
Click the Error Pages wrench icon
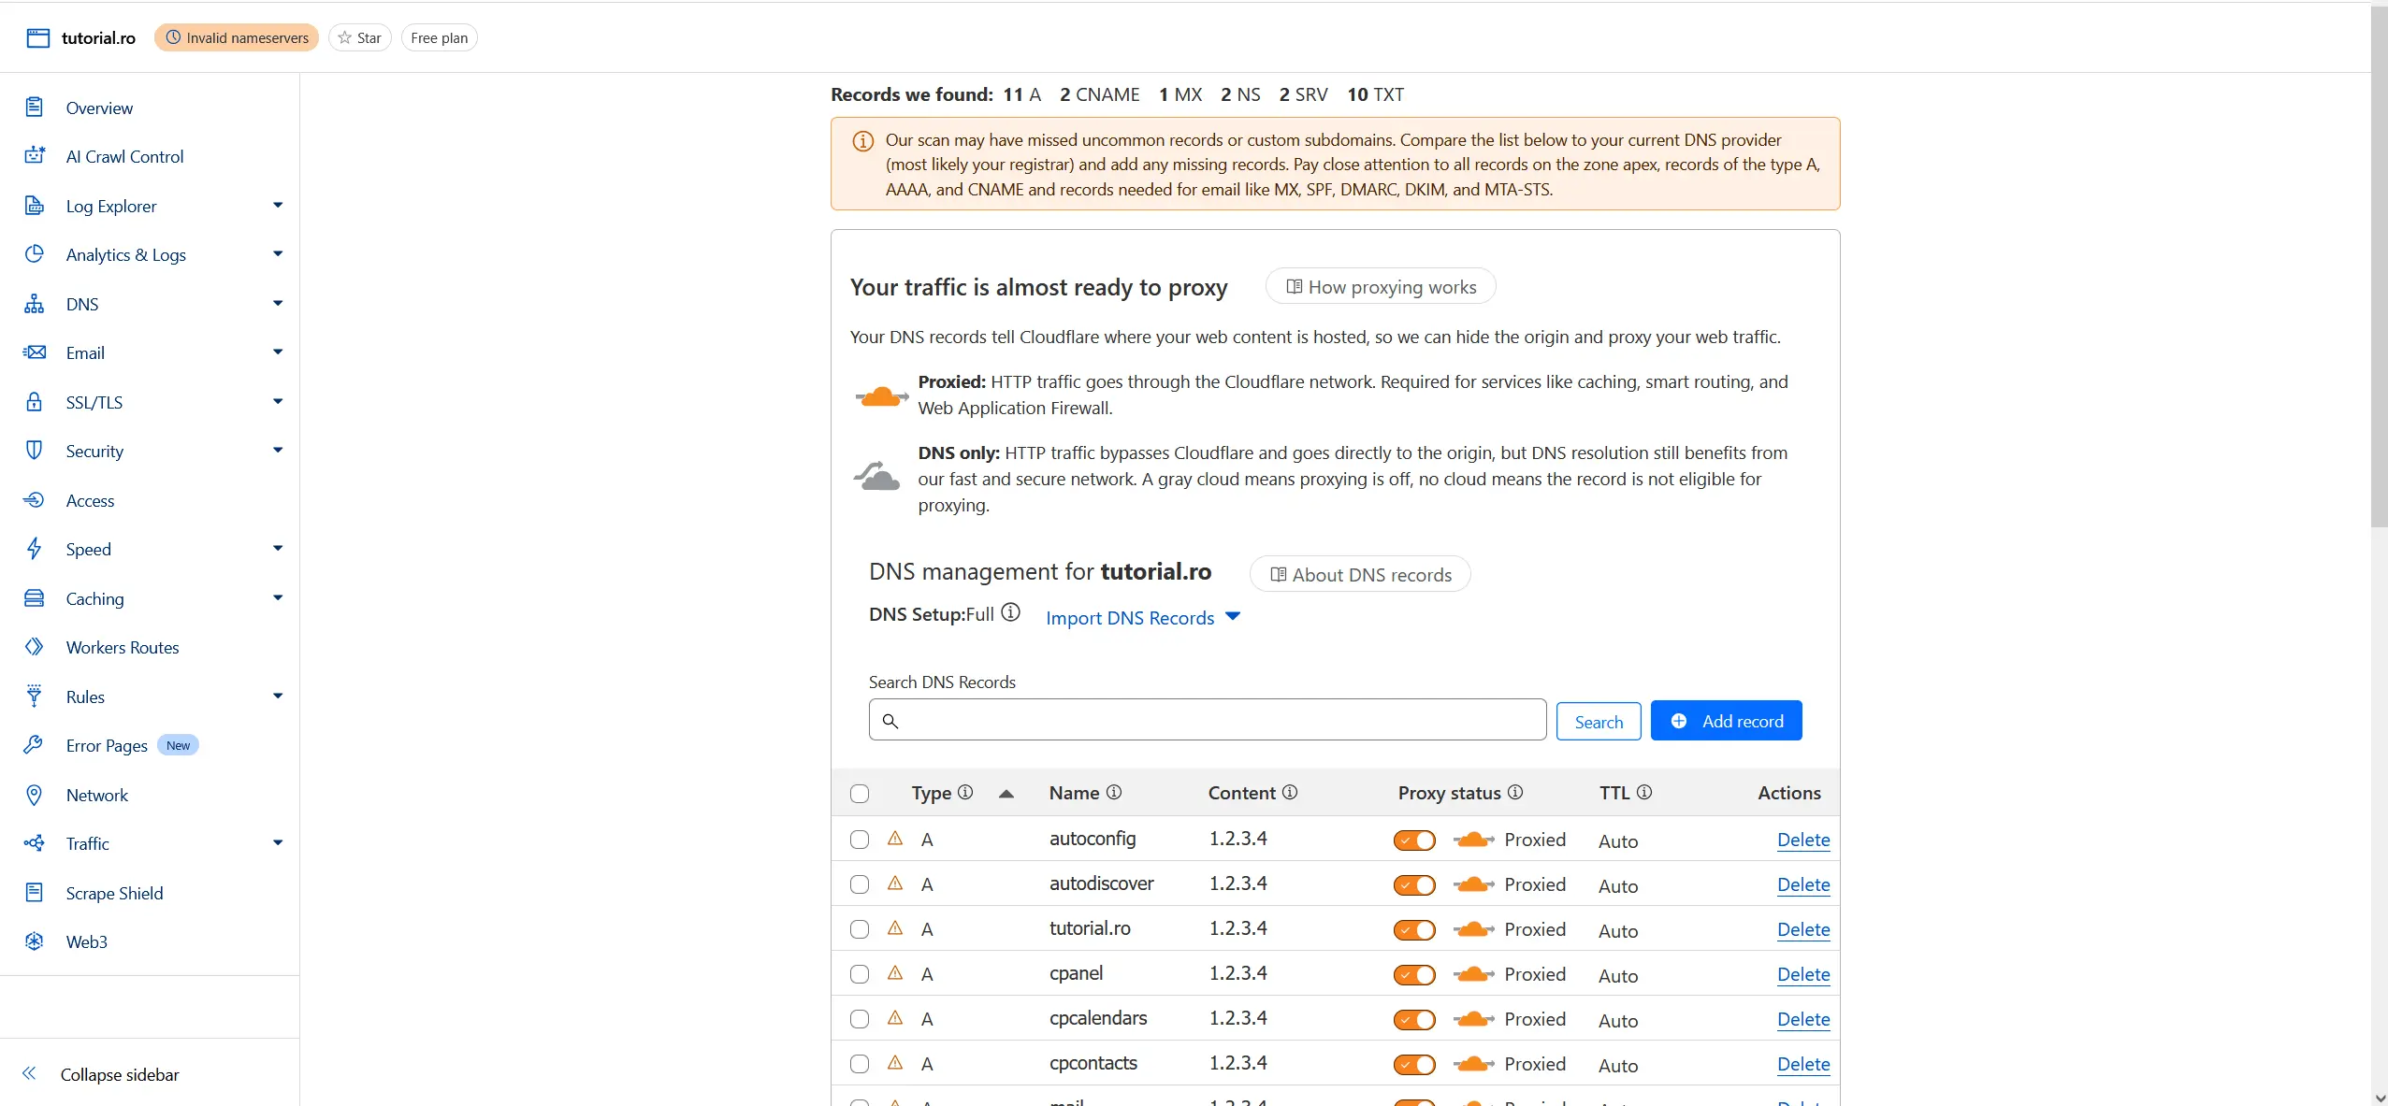(35, 745)
